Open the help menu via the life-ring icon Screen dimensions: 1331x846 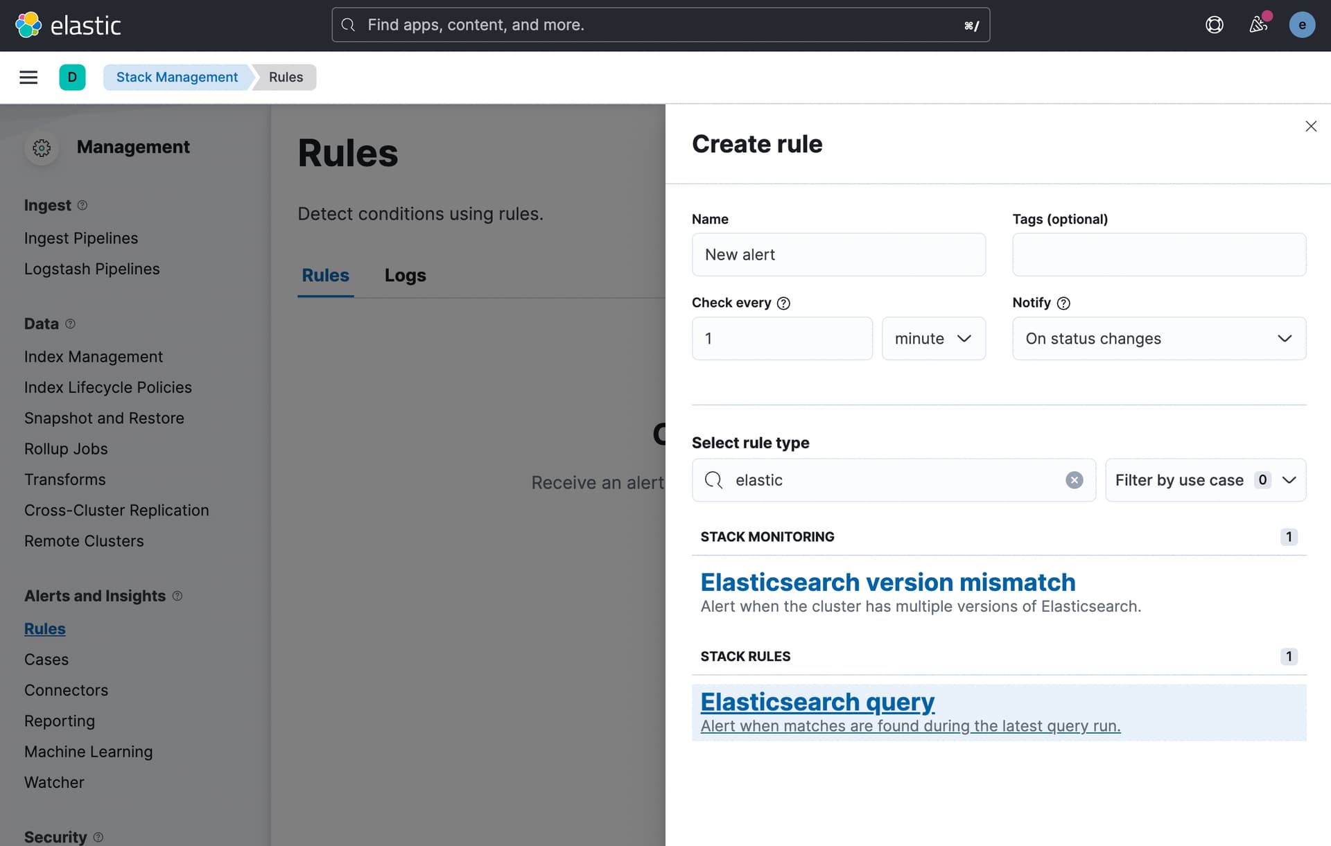(1215, 24)
